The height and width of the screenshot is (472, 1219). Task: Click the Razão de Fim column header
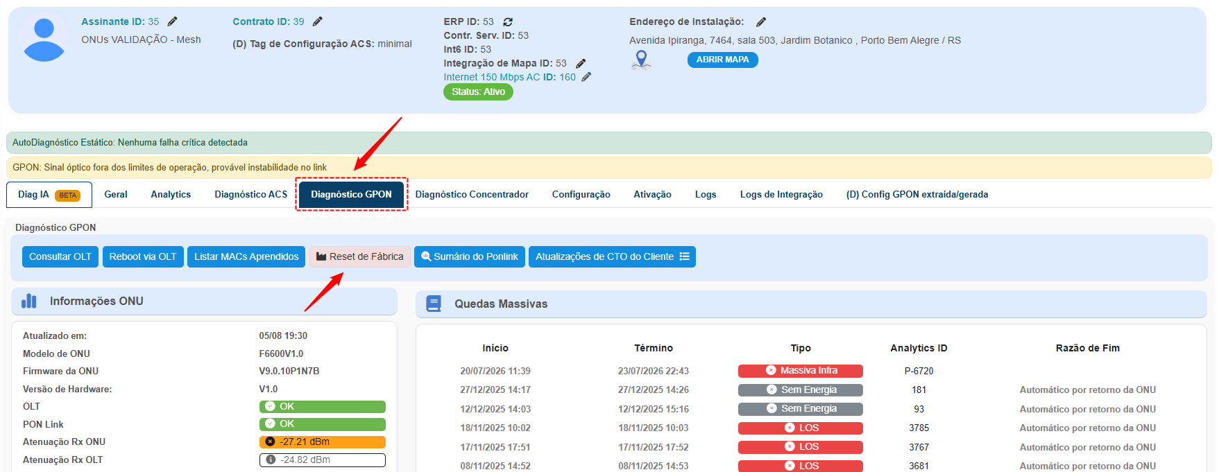pos(1087,348)
